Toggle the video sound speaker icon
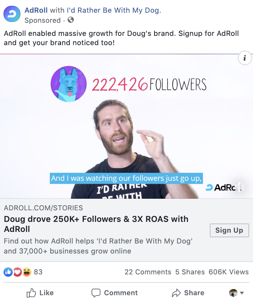253x301 pixels. pyautogui.click(x=240, y=187)
